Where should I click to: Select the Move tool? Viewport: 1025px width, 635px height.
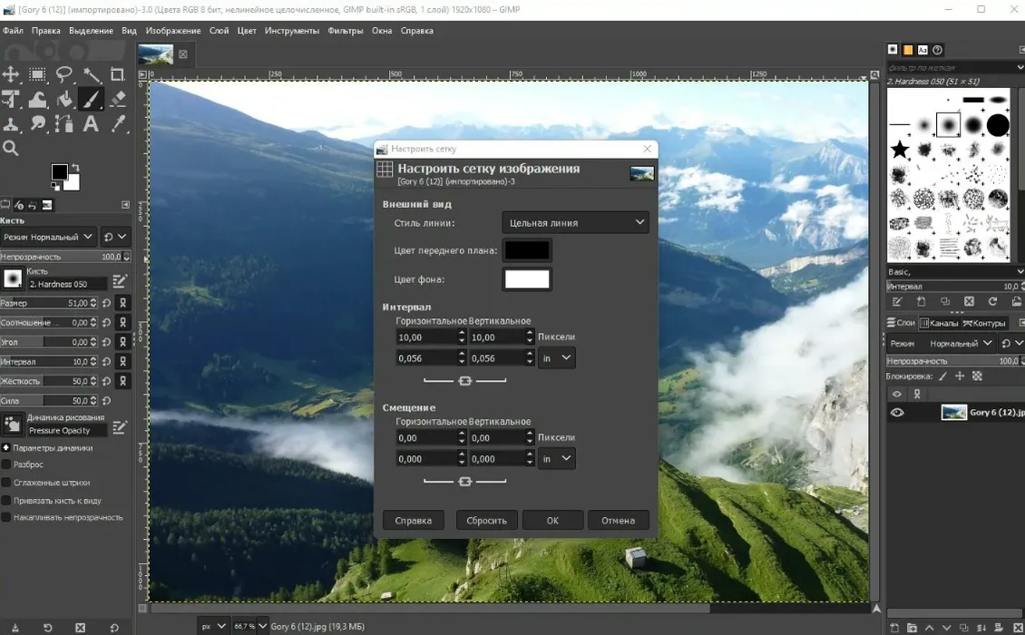coord(11,74)
